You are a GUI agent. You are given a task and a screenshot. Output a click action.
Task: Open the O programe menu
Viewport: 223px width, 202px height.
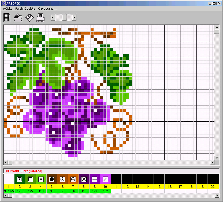coord(48,9)
